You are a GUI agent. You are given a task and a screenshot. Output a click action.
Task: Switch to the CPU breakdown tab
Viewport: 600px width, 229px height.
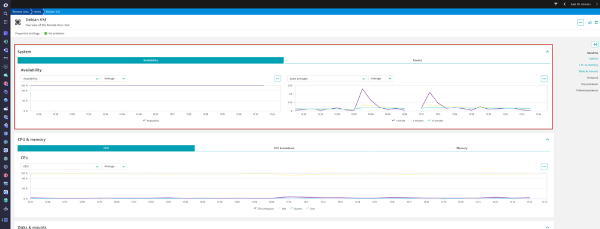[283, 148]
